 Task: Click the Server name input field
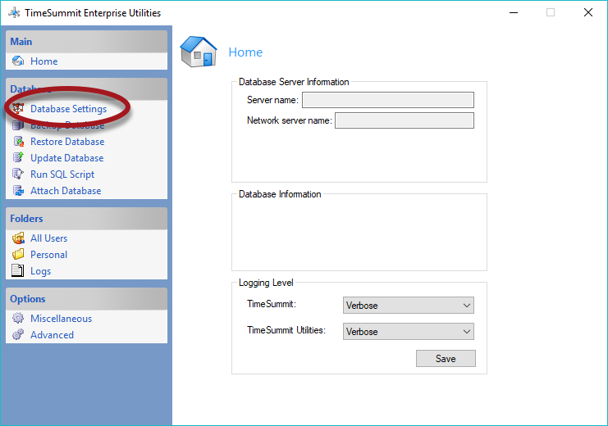(388, 100)
